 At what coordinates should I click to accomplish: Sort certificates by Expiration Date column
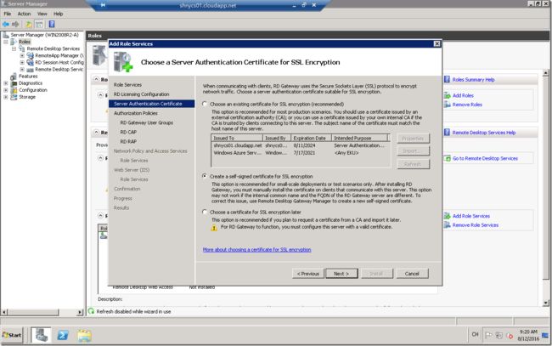tap(311, 138)
